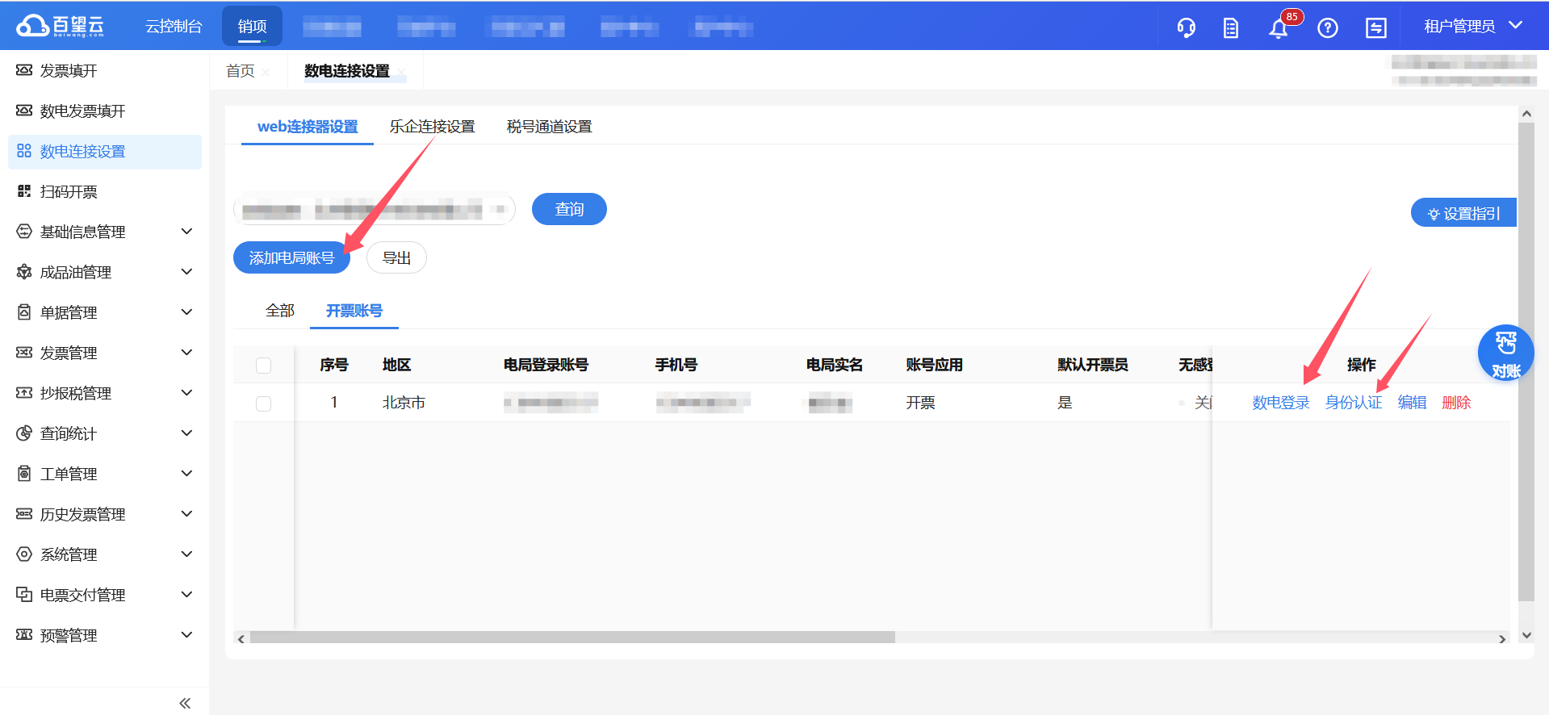Click the 抄报税管理 icon
1549x715 pixels.
24,393
